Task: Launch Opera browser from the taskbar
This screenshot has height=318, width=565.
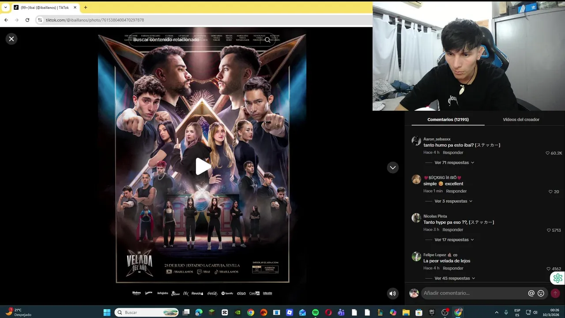Action: [328, 312]
